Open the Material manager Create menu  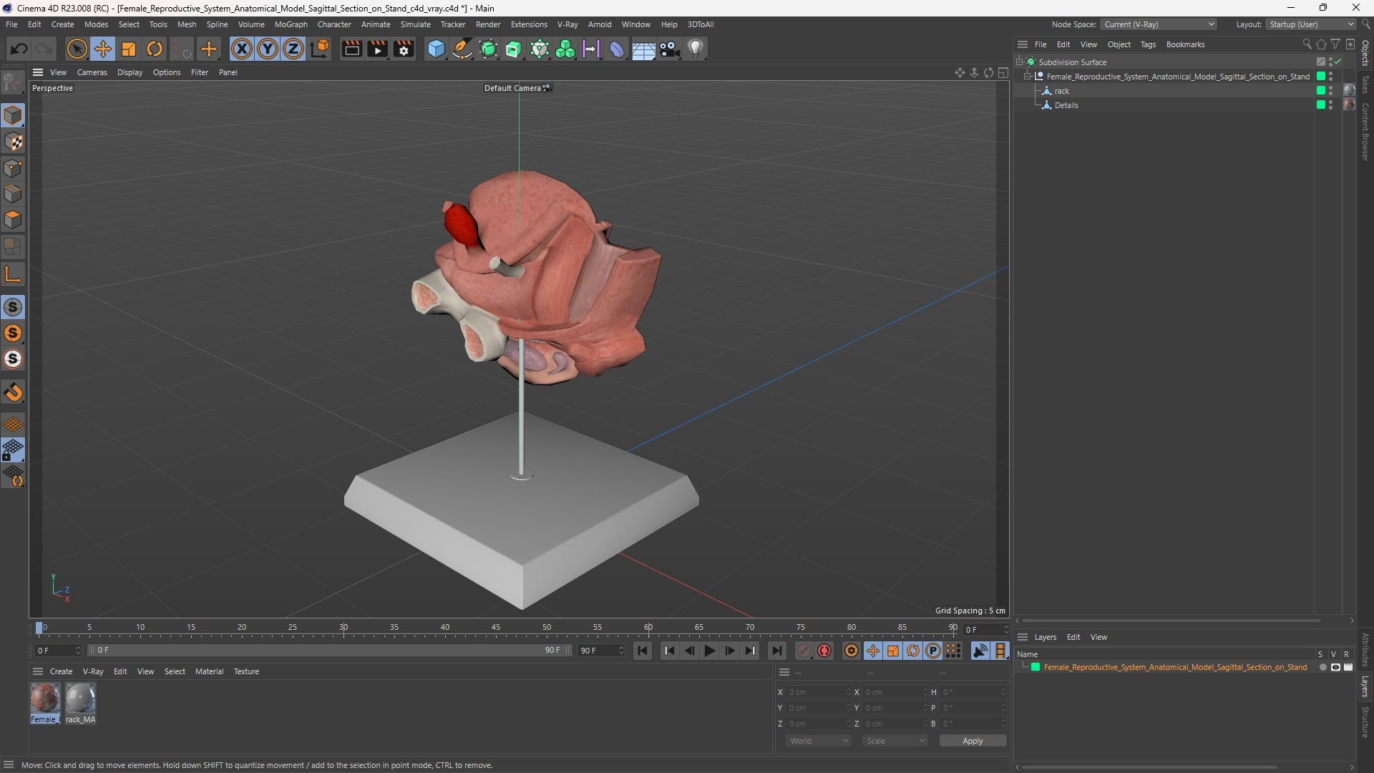pyautogui.click(x=61, y=671)
